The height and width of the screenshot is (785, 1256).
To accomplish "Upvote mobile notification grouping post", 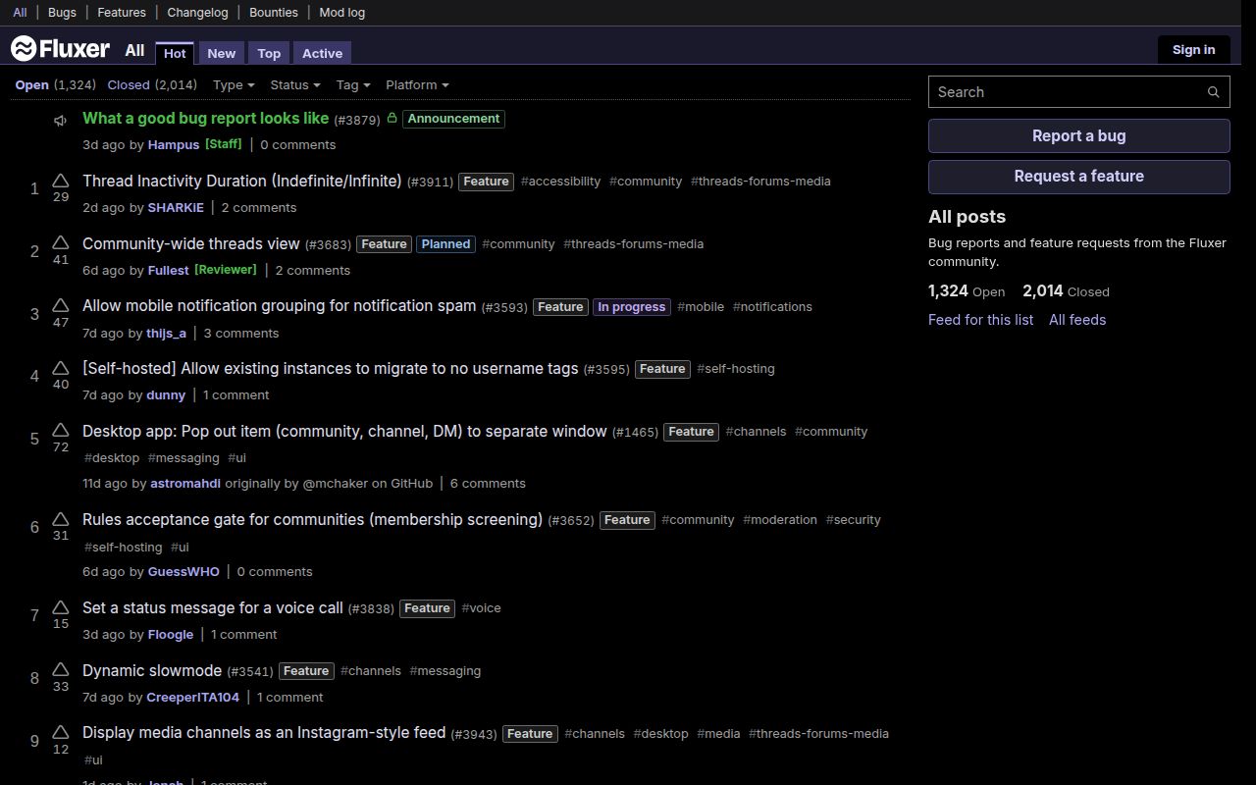I will click(x=61, y=306).
